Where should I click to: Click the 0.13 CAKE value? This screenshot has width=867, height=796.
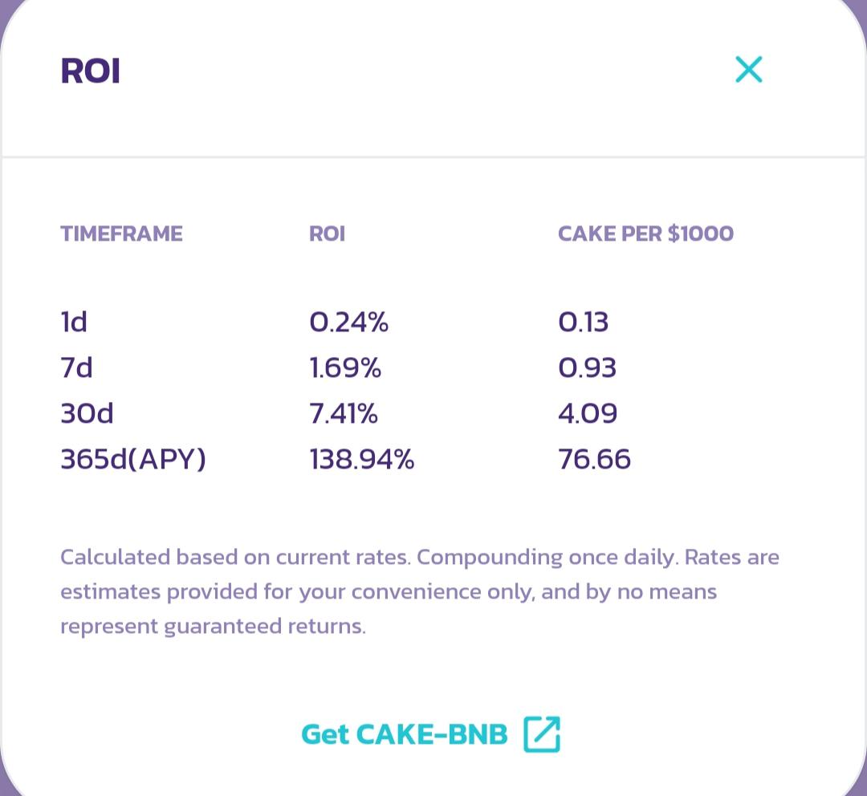(x=583, y=322)
